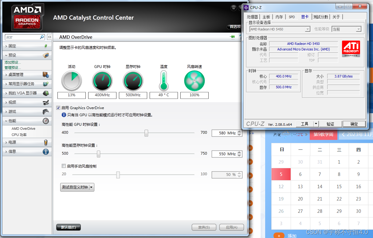Image resolution: width=373 pixels, height=238 pixels.
Task: Click the 默认值(E) button
Action: point(69,227)
